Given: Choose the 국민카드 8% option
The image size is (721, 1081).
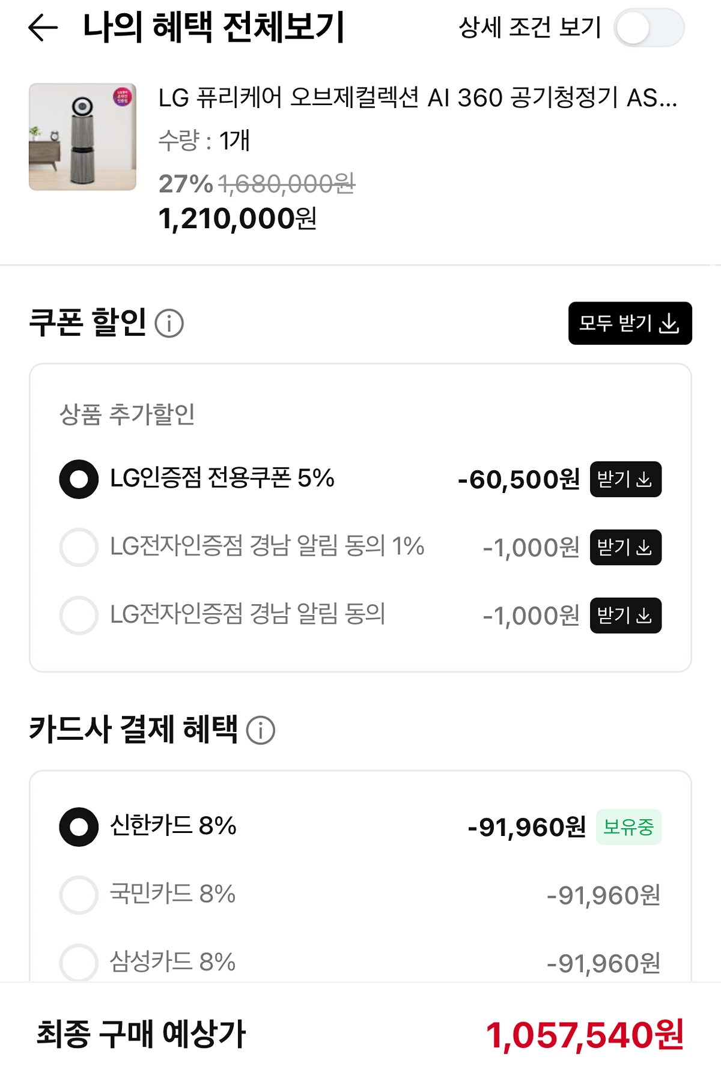Looking at the screenshot, I should click(79, 895).
